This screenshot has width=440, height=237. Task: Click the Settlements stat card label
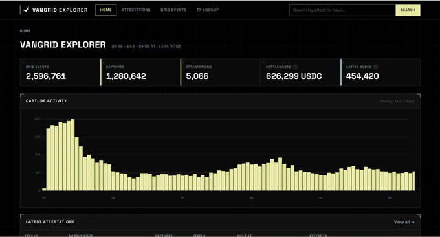click(278, 67)
